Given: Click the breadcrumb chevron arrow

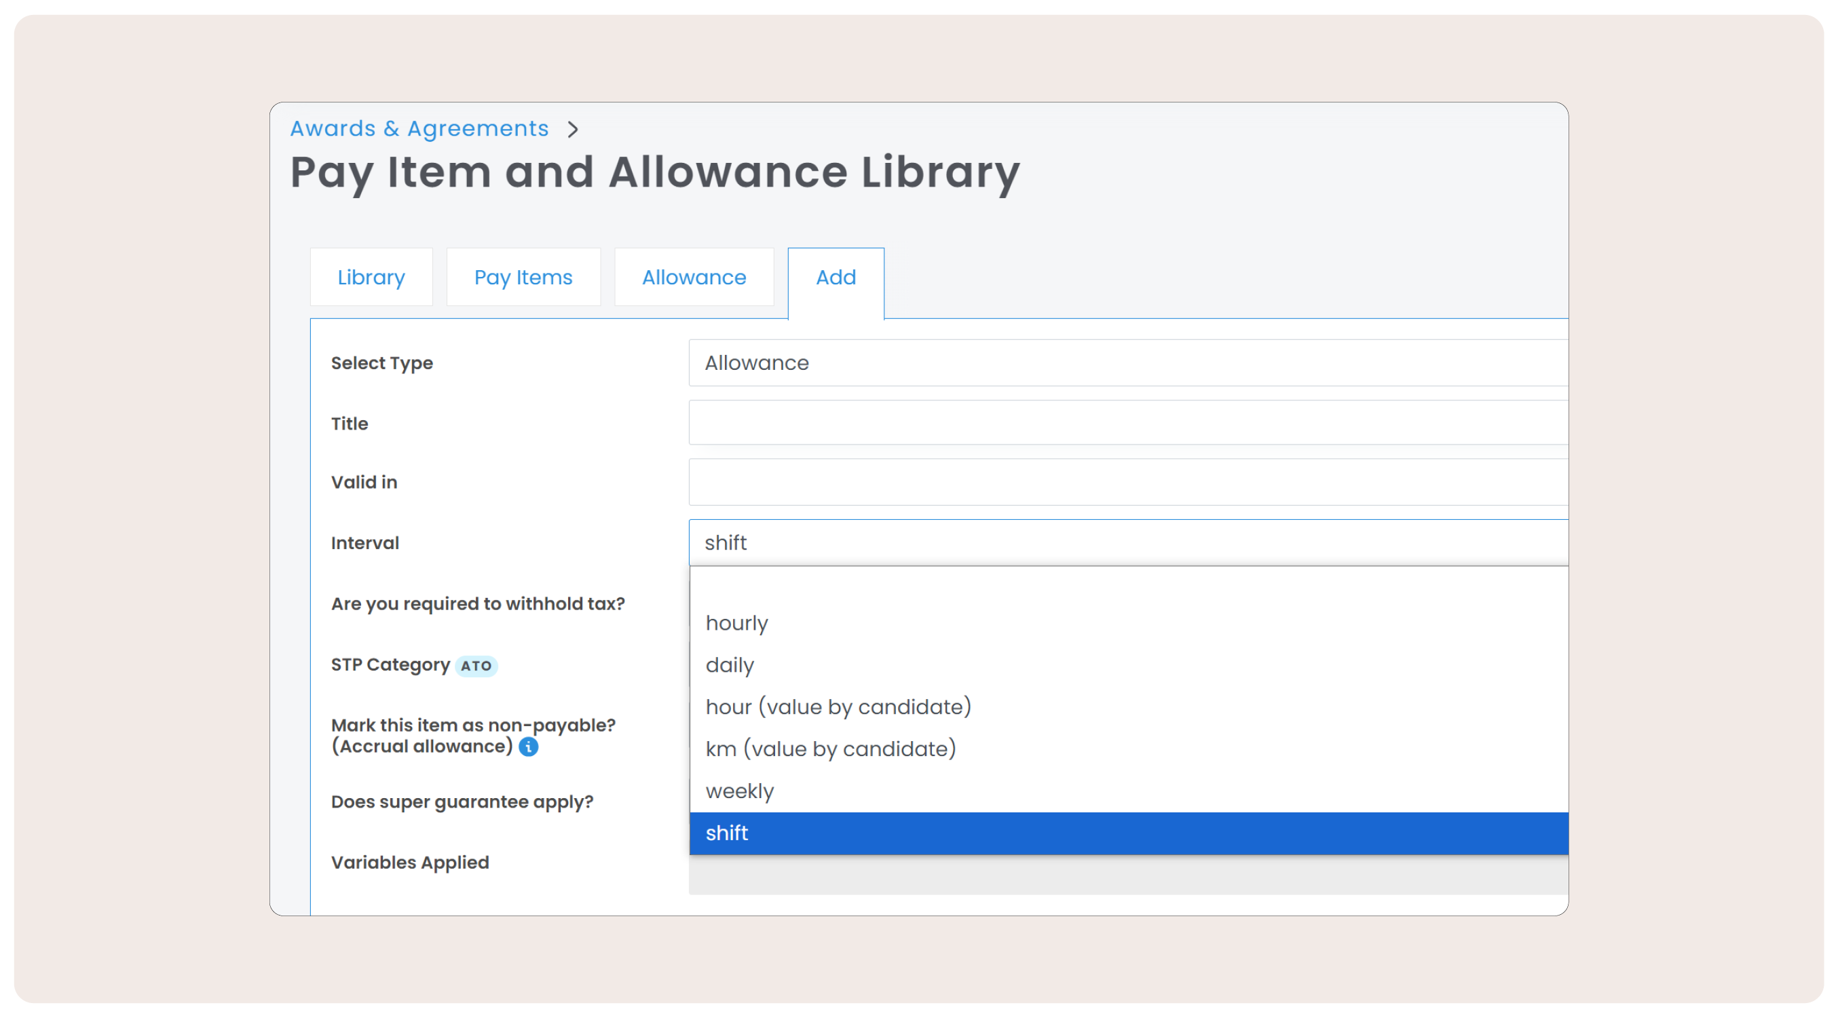Looking at the screenshot, I should click(572, 129).
